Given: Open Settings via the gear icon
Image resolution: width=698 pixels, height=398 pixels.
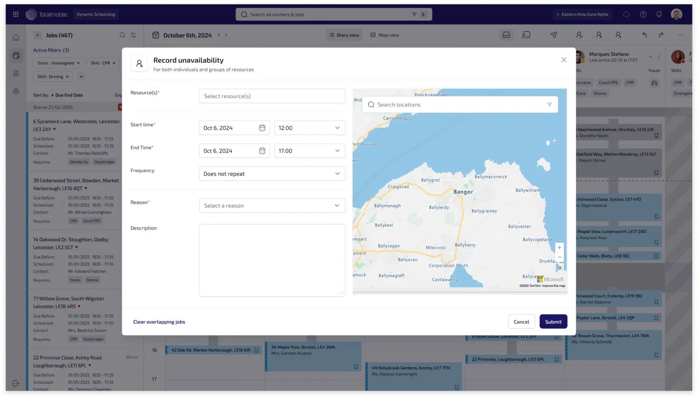Looking at the screenshot, I should [x=15, y=91].
